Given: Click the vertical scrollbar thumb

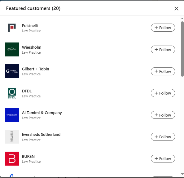Looking at the screenshot, I should [x=182, y=49].
